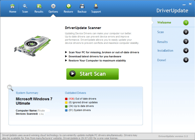Image resolution: width=195 pixels, height=140 pixels.
Task: Open the Options gear icon
Action: pyautogui.click(x=53, y=6)
